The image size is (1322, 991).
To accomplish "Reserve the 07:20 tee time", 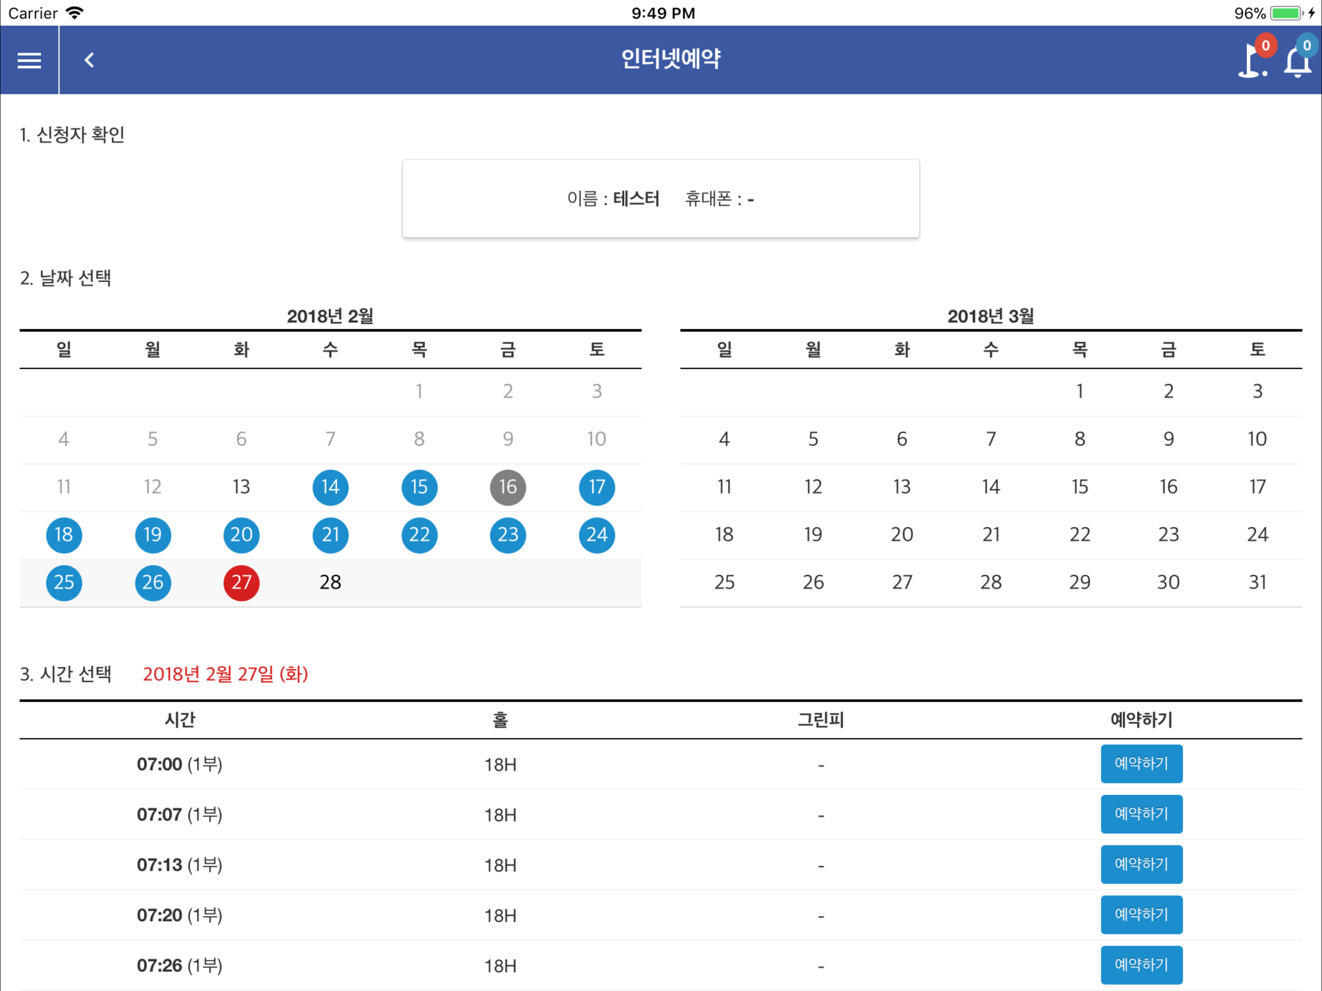I will 1141,914.
